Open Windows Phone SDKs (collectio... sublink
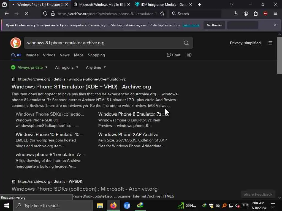This screenshot has width=282, height=211. point(50,114)
